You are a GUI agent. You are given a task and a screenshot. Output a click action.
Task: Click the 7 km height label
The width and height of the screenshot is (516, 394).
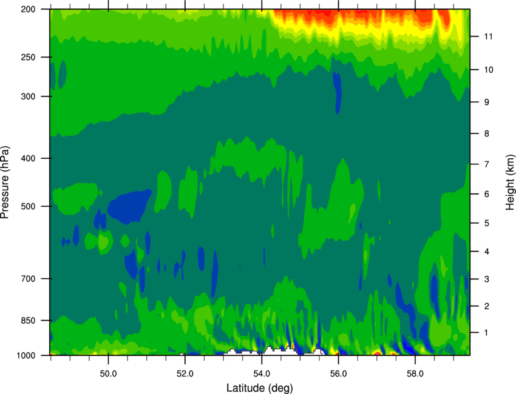pos(486,164)
